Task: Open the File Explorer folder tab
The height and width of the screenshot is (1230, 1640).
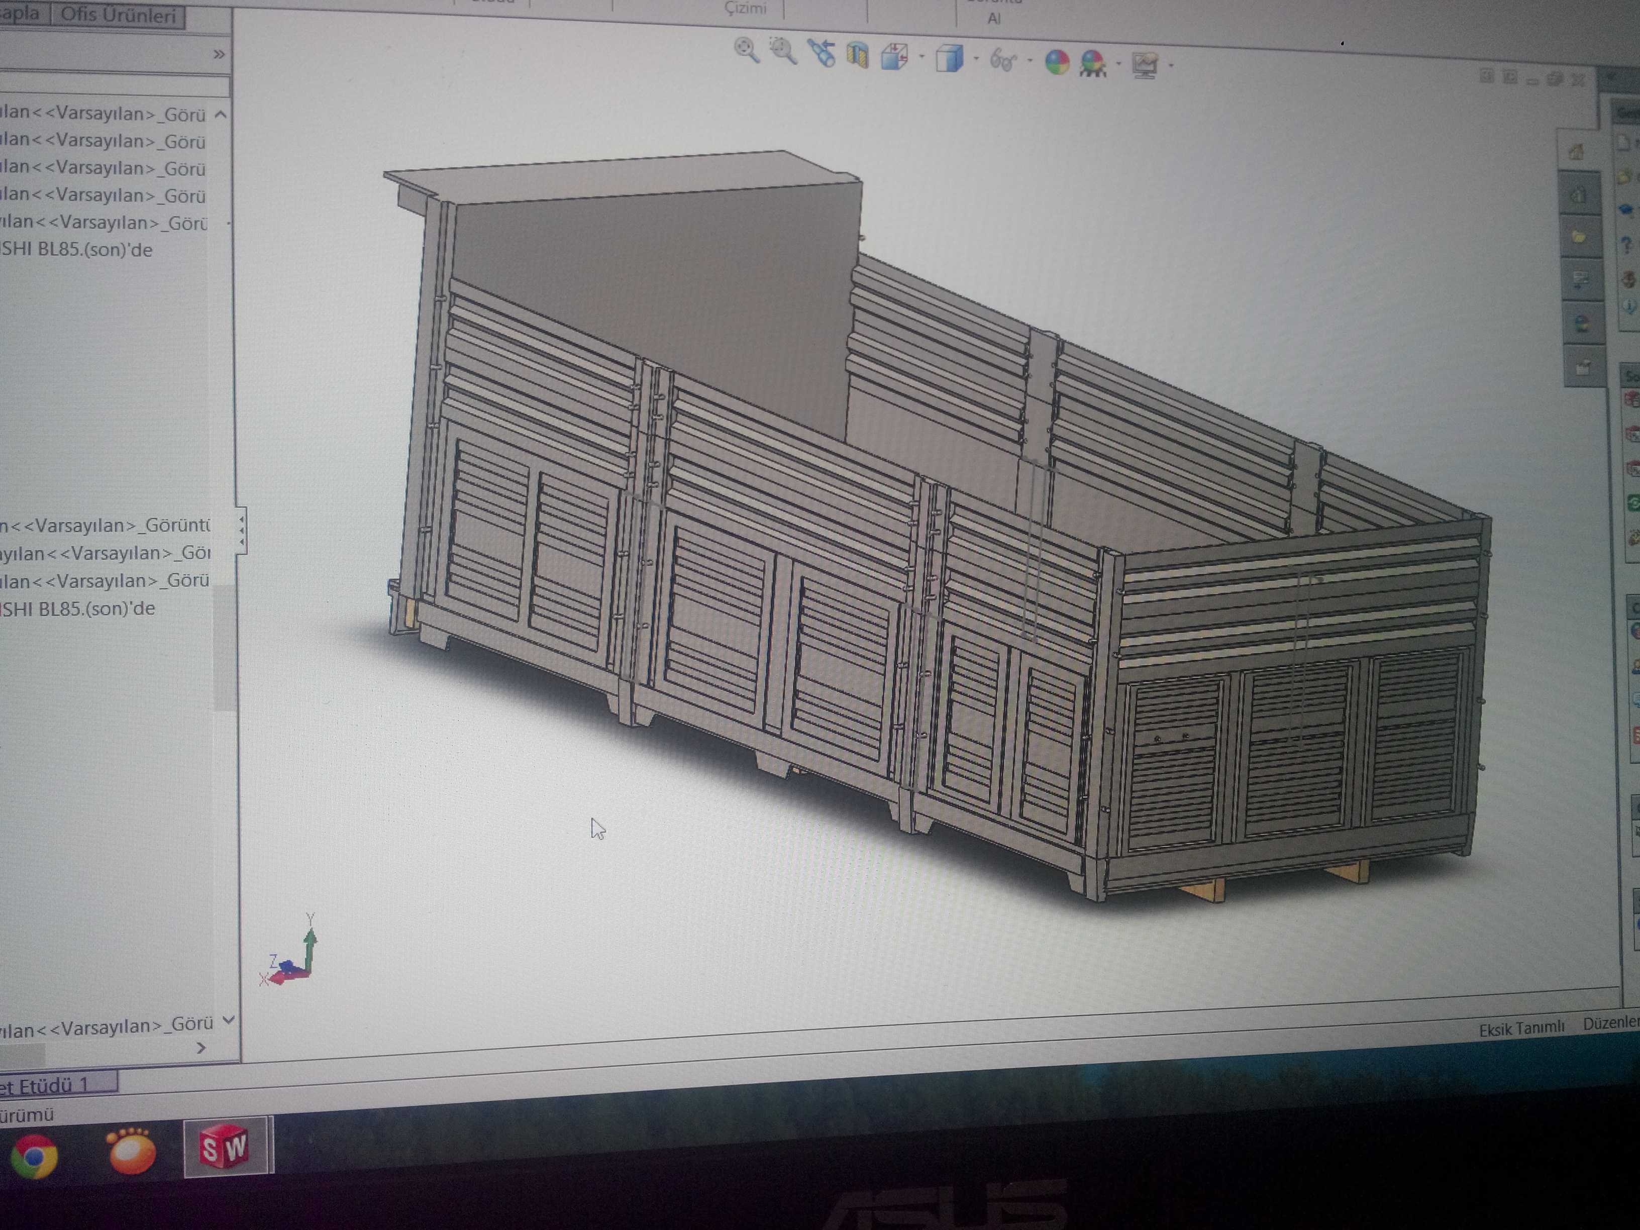Action: (1579, 237)
